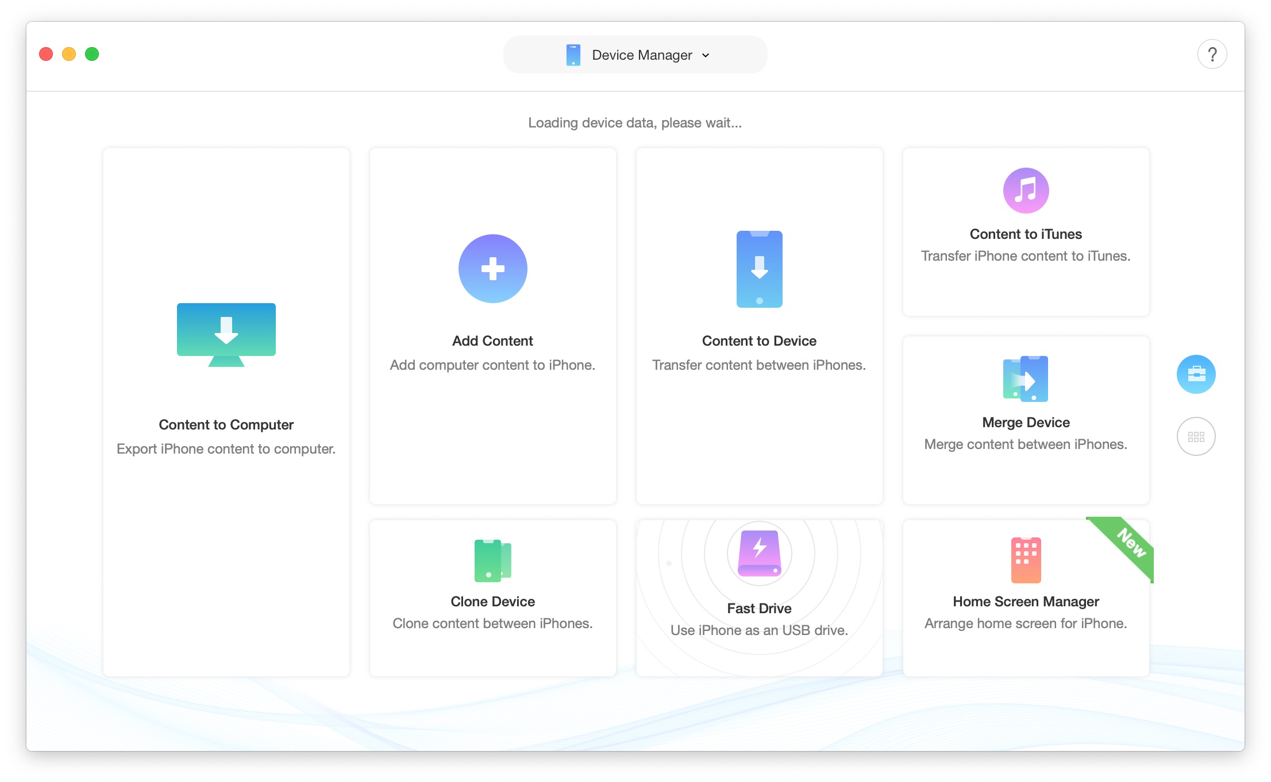This screenshot has width=1271, height=782.
Task: Click the green New ribbon badge
Action: point(1130,544)
